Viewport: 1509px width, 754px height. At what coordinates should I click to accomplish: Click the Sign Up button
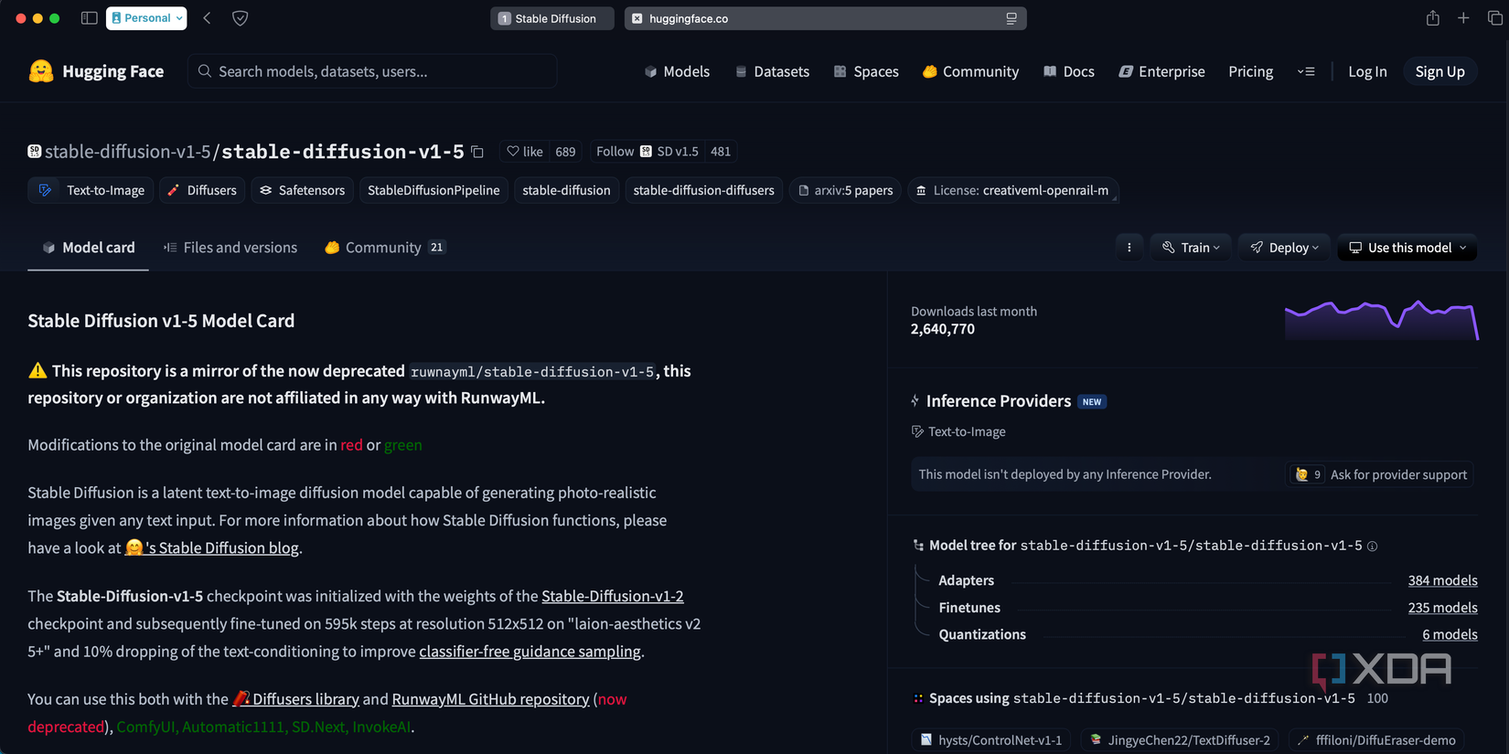[1439, 71]
